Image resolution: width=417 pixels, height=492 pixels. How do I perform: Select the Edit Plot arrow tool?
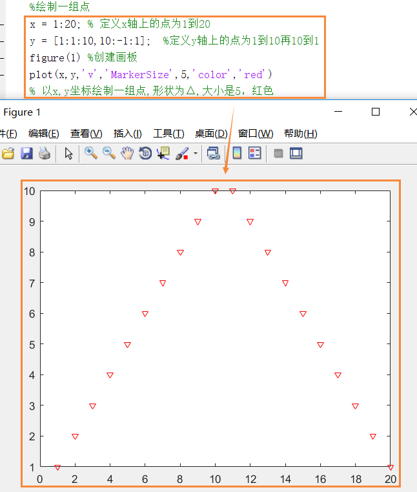[x=69, y=154]
